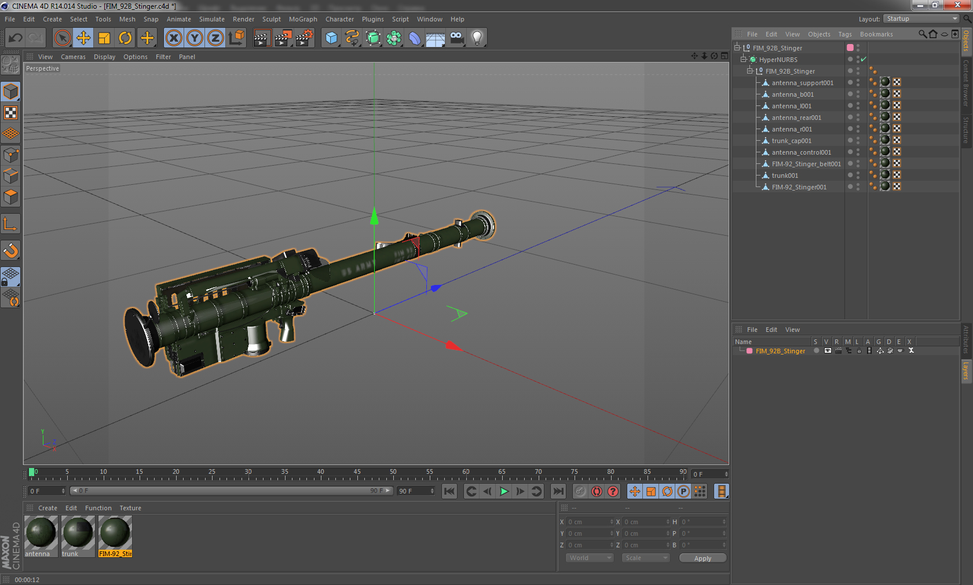This screenshot has width=973, height=585.
Task: Switch to the Layers side tab
Action: pyautogui.click(x=965, y=371)
